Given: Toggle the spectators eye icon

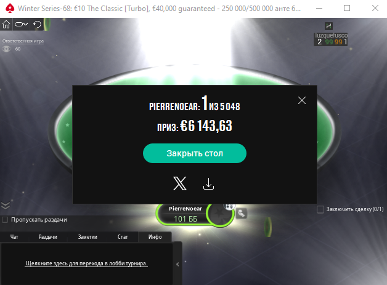Looking at the screenshot, I should 6,49.
